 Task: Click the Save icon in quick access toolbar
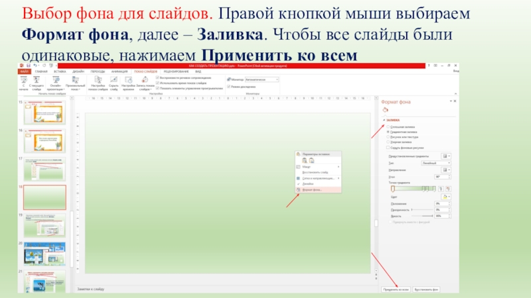click(29, 66)
